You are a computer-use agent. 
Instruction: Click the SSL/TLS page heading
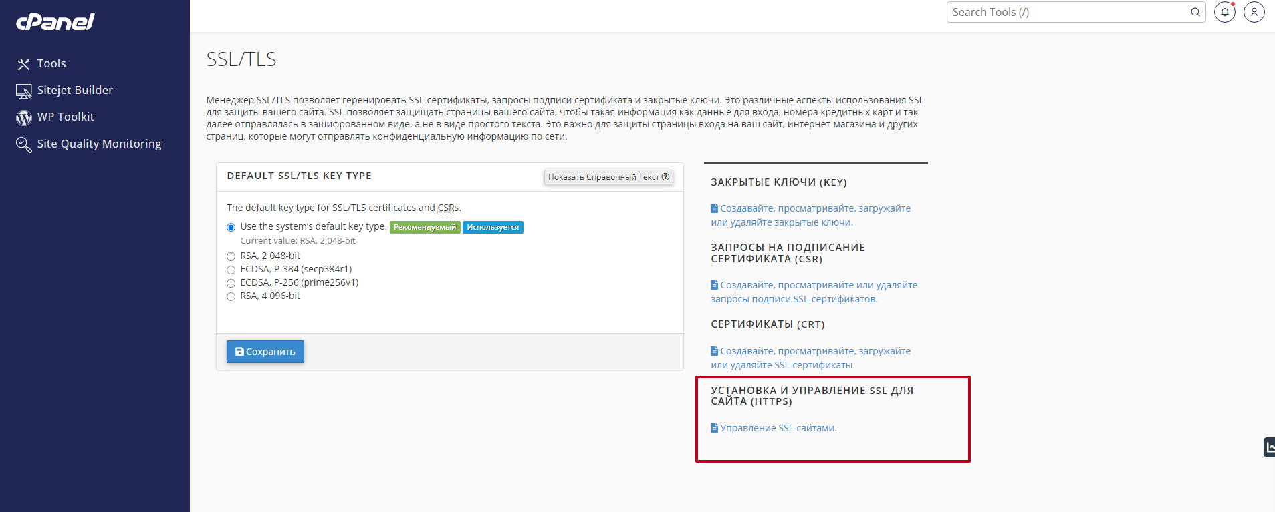point(241,59)
